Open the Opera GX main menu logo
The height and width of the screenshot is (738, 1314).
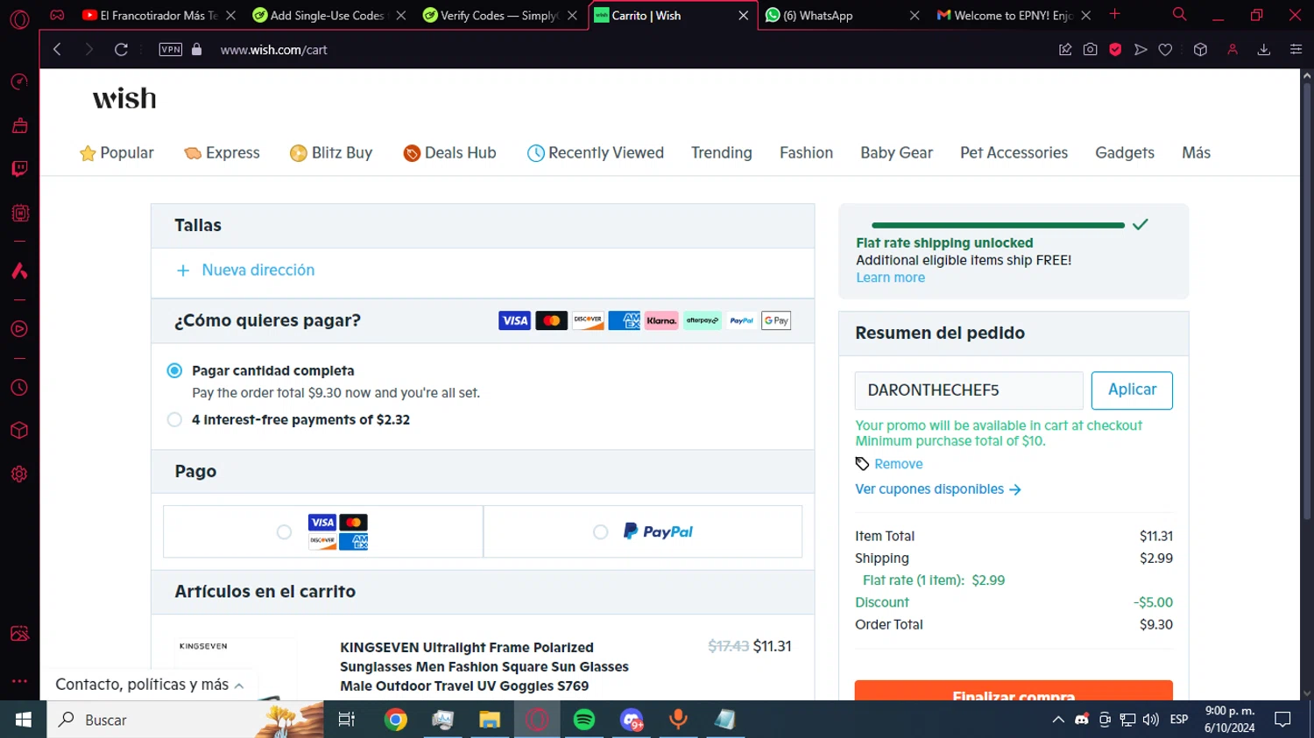coord(19,18)
